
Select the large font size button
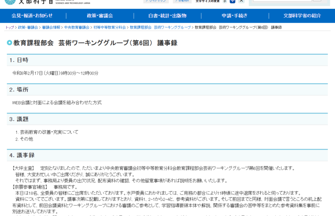(241, 1)
